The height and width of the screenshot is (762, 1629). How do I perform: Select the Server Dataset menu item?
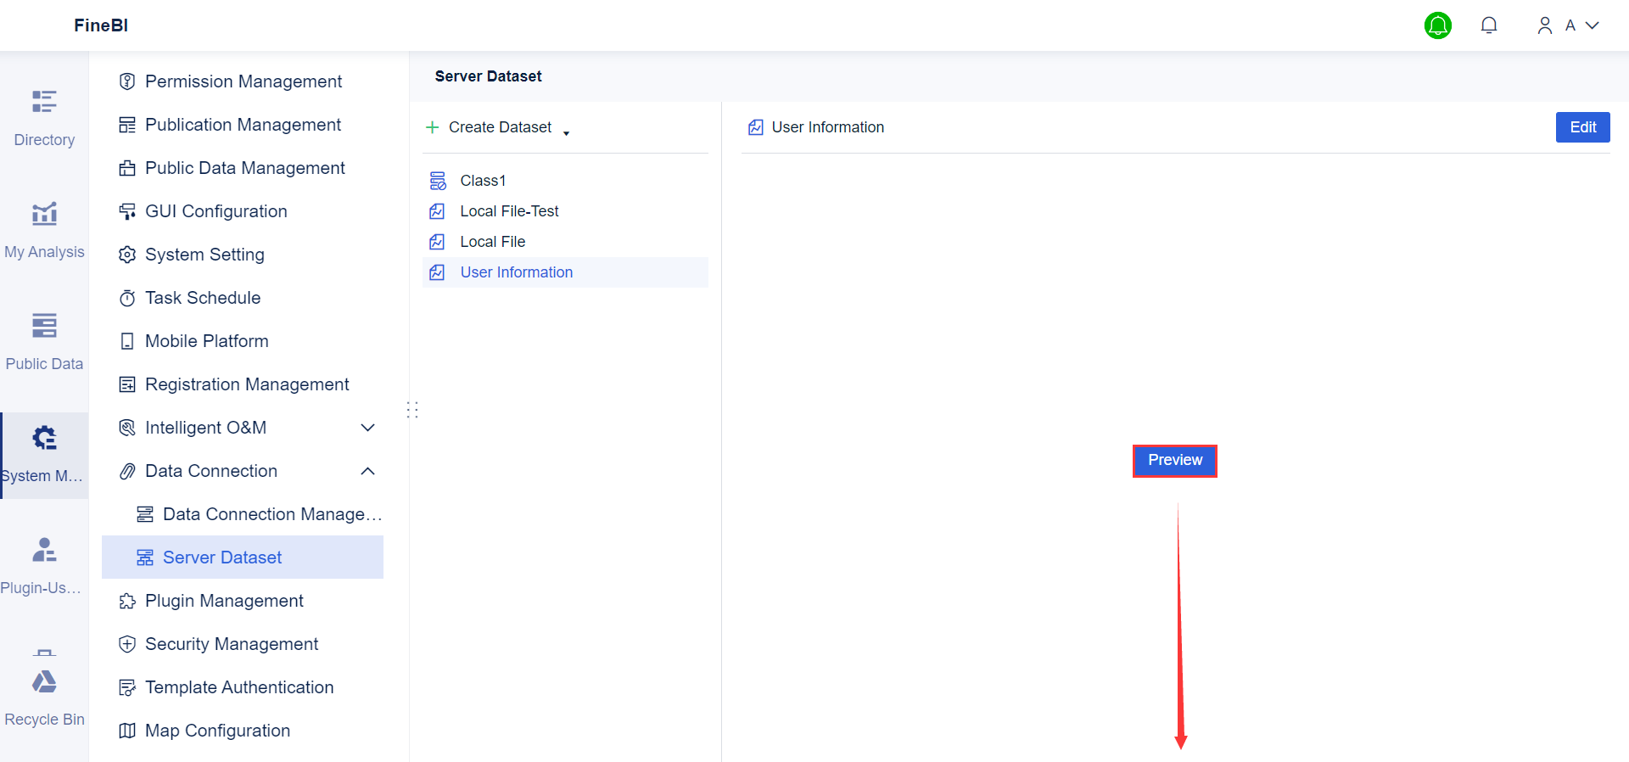(222, 557)
